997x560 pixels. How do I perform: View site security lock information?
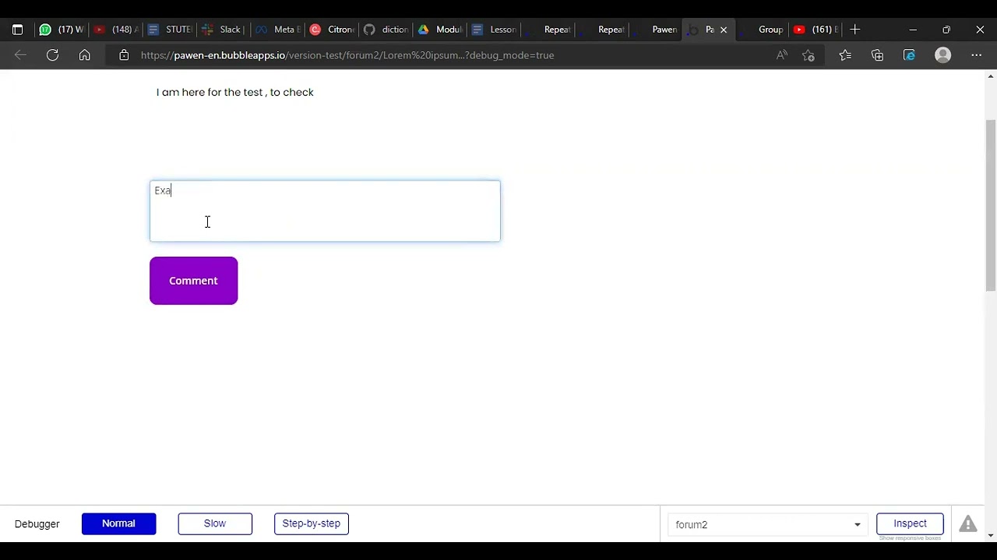tap(124, 55)
